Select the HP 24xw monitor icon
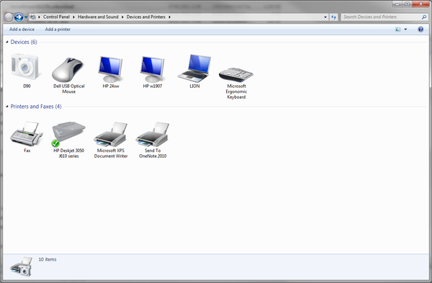The width and height of the screenshot is (432, 283). pos(110,68)
